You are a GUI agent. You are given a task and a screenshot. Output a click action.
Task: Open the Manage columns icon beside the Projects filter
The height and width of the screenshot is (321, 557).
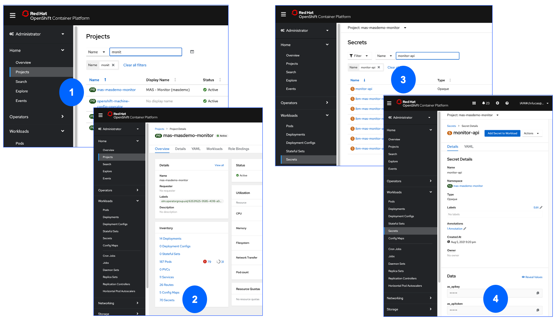(192, 52)
